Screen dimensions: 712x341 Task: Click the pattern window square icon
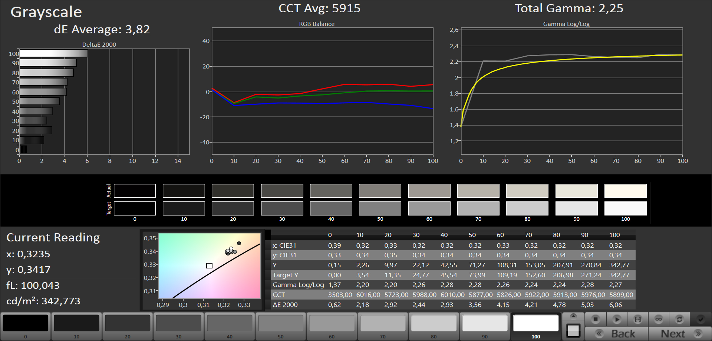click(573, 330)
